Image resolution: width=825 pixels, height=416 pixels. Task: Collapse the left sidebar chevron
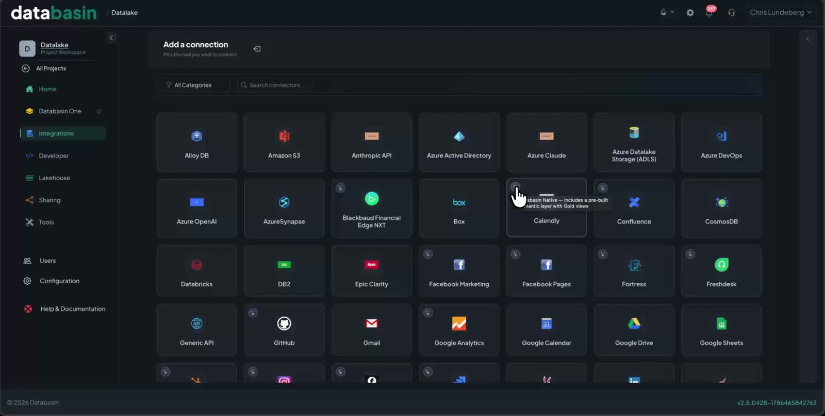click(111, 38)
